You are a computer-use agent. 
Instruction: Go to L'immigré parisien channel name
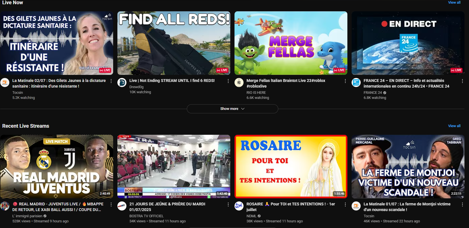click(x=27, y=216)
